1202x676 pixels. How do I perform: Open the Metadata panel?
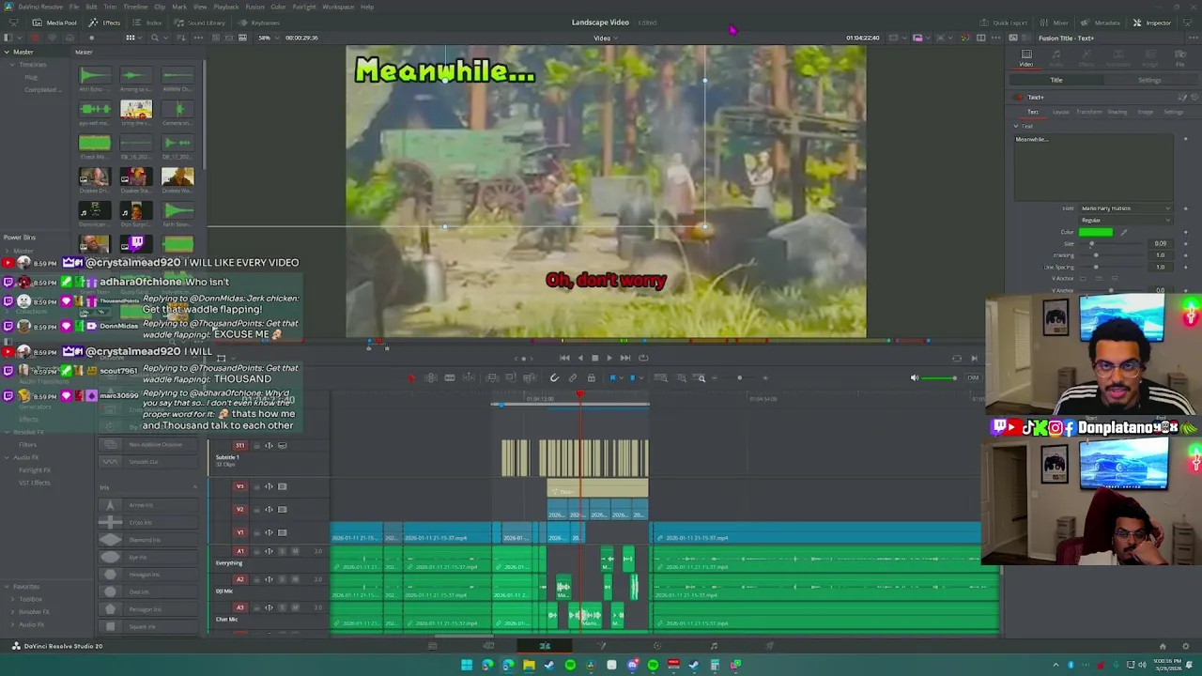coord(1102,23)
